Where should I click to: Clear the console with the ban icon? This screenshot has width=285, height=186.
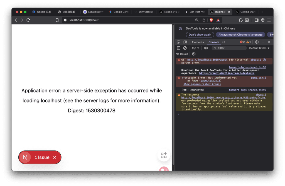pos(185,48)
